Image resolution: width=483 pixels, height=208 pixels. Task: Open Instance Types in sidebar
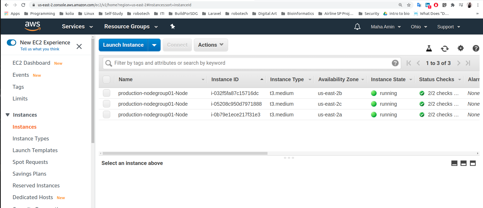pyautogui.click(x=31, y=139)
